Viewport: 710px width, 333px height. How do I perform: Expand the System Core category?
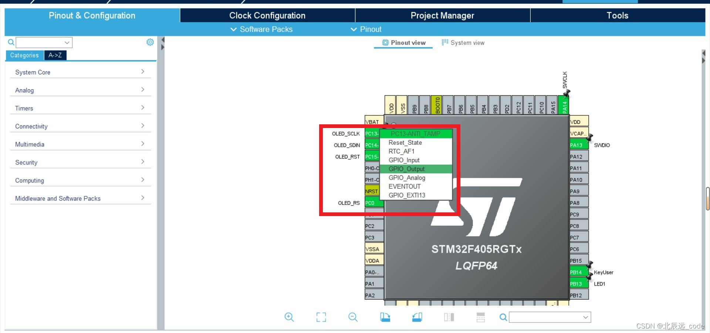pyautogui.click(x=81, y=72)
